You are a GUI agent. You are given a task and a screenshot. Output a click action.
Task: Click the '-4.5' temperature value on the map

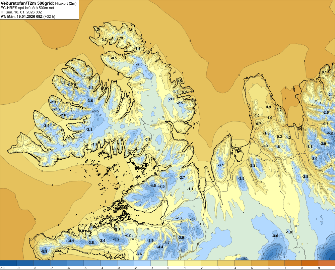tap(153, 185)
